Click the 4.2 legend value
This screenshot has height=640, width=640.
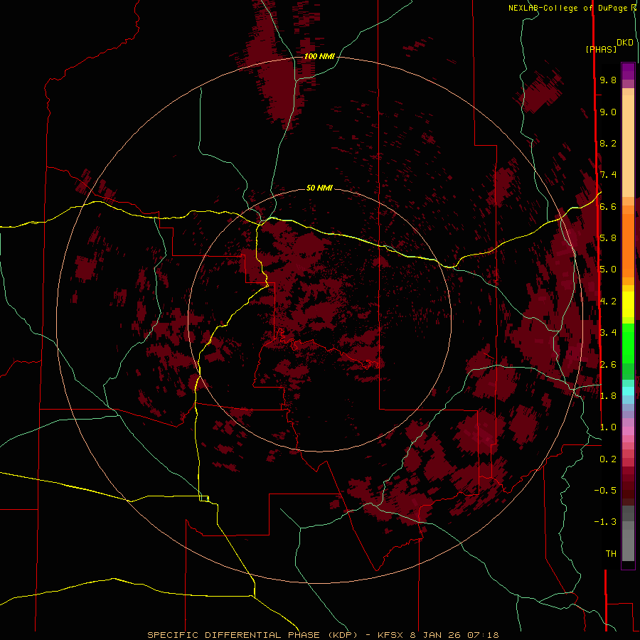[x=608, y=302]
